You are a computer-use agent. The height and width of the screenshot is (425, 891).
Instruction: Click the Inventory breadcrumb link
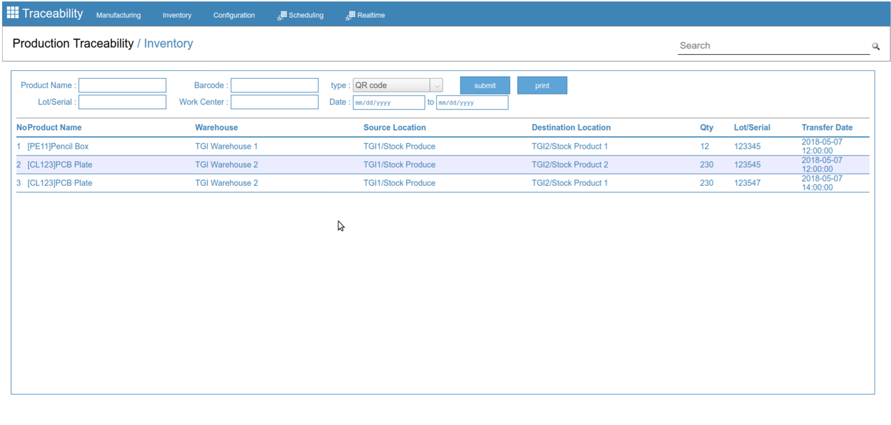point(168,44)
